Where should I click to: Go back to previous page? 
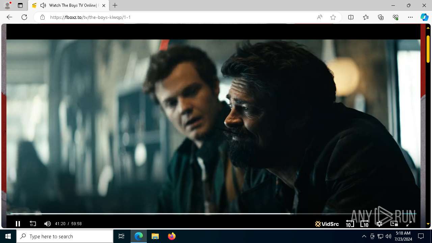point(9,17)
